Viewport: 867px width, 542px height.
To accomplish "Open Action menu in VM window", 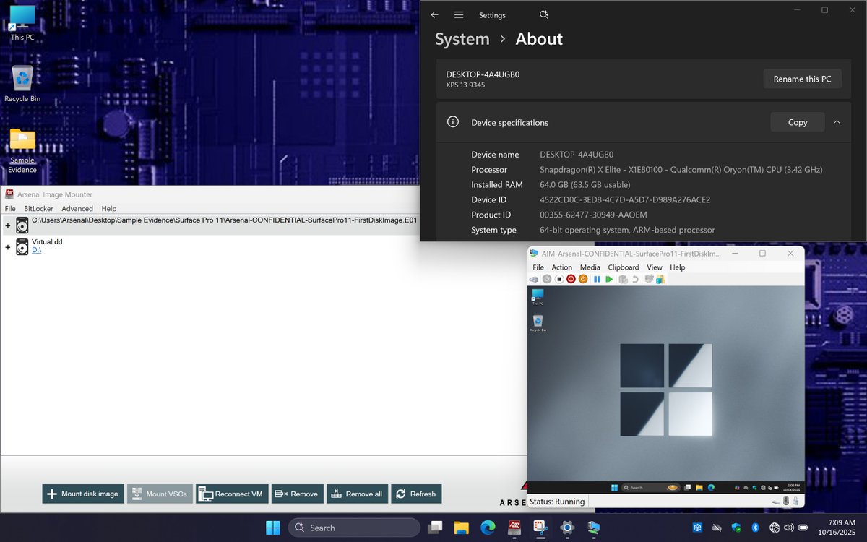I will (x=562, y=267).
